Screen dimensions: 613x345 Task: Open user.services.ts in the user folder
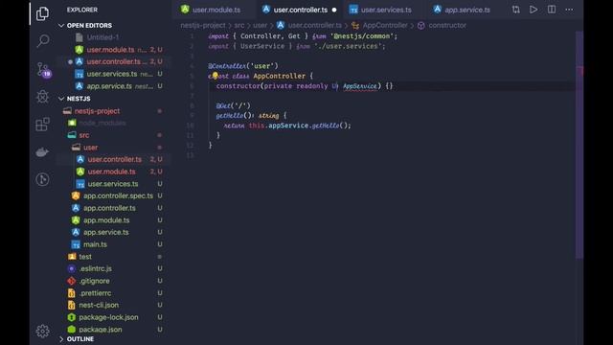113,183
